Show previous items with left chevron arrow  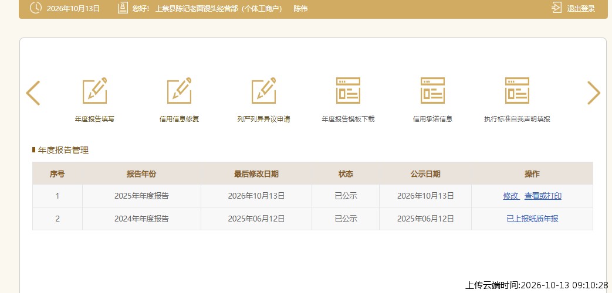click(33, 93)
